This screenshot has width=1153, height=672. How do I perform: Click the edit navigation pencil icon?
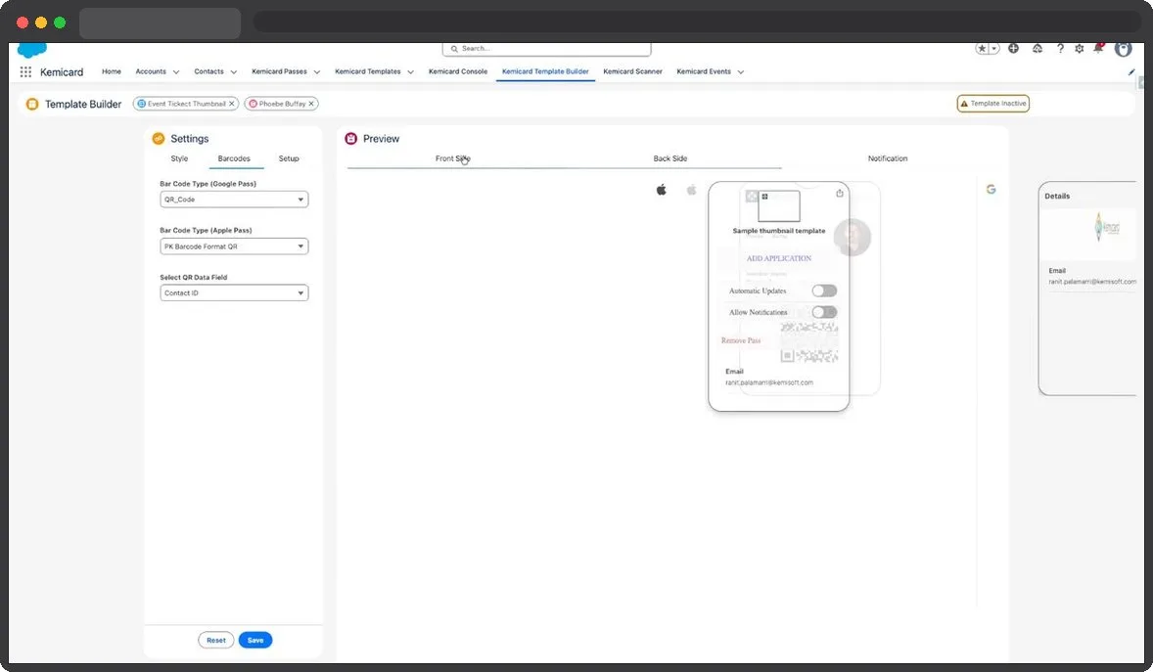(1130, 72)
